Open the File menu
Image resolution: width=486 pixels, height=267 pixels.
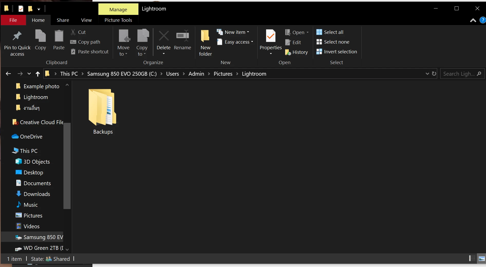coord(13,20)
